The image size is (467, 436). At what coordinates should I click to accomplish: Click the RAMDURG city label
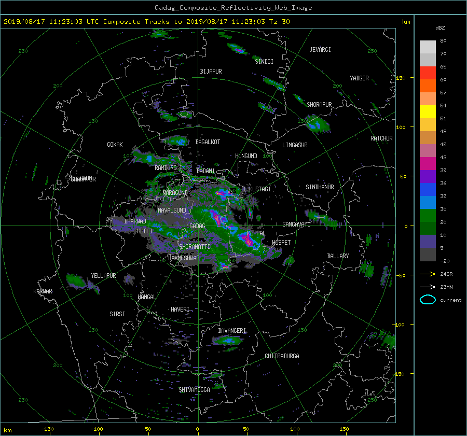tap(166, 168)
